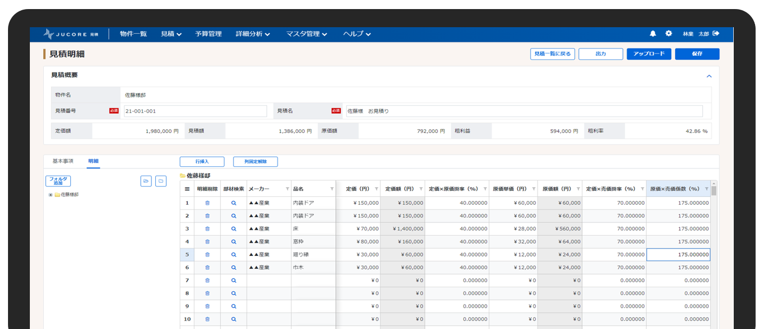Expand the 佐藤様邸 tree node

(x=51, y=193)
